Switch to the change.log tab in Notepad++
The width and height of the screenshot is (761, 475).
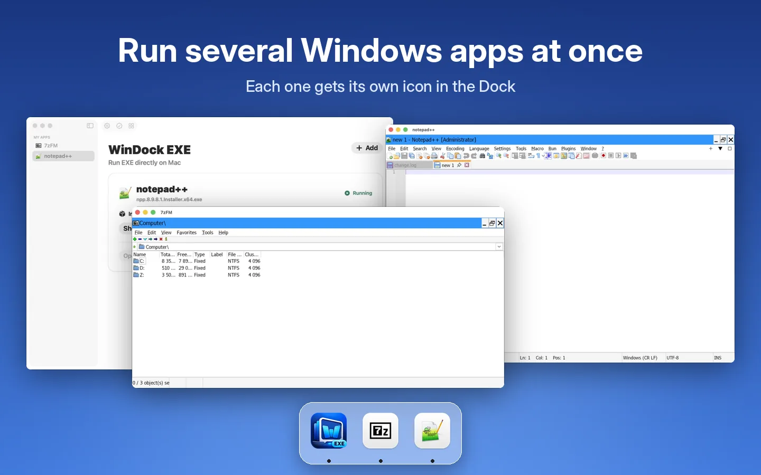(409, 165)
